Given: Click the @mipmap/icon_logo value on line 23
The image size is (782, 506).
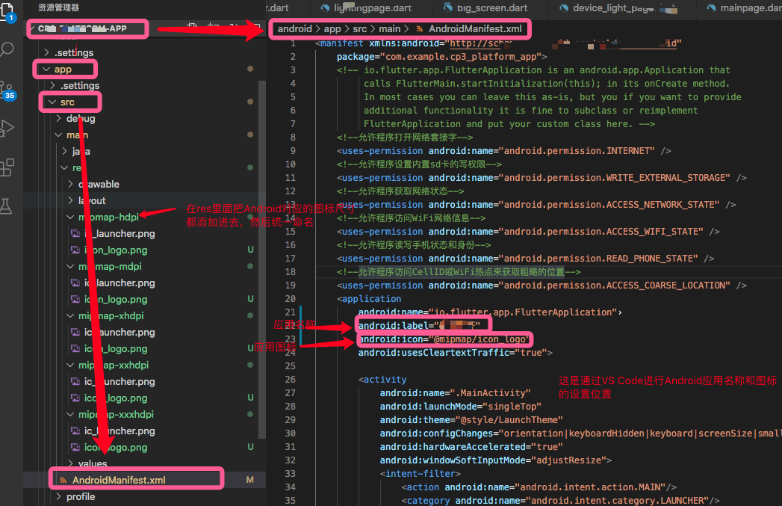Looking at the screenshot, I should pyautogui.click(x=481, y=339).
